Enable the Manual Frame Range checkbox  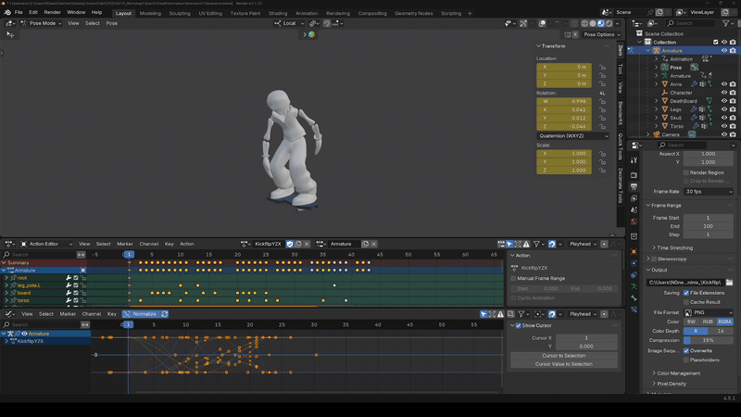tap(514, 278)
